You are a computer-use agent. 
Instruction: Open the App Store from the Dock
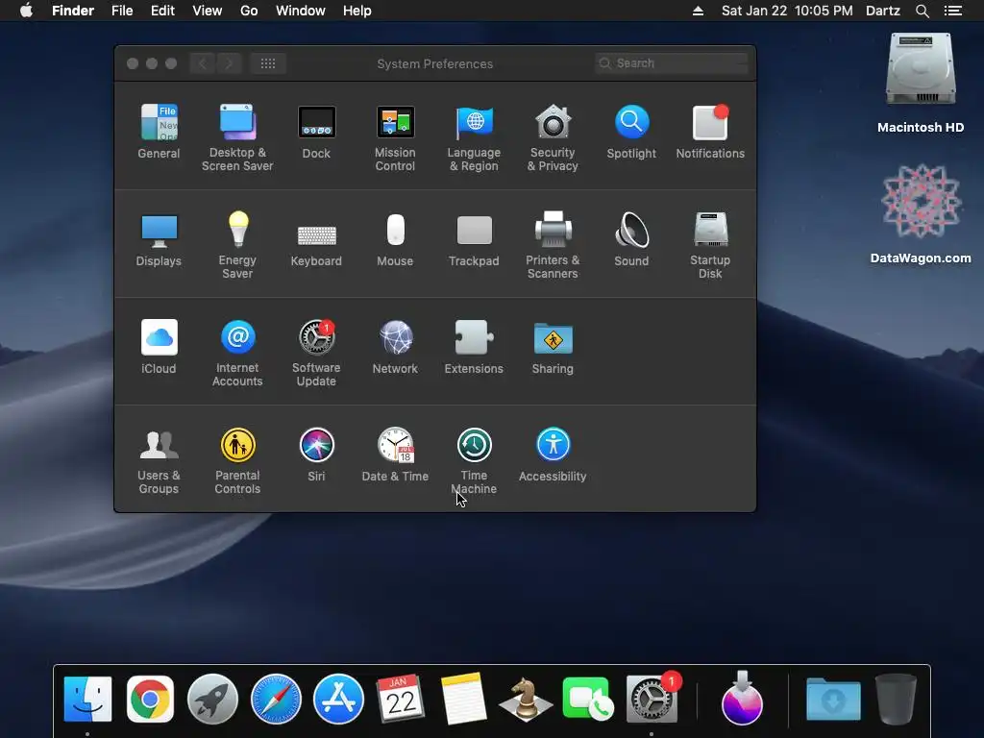[338, 699]
